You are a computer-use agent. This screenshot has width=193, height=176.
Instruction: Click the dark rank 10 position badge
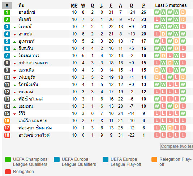point(7,77)
